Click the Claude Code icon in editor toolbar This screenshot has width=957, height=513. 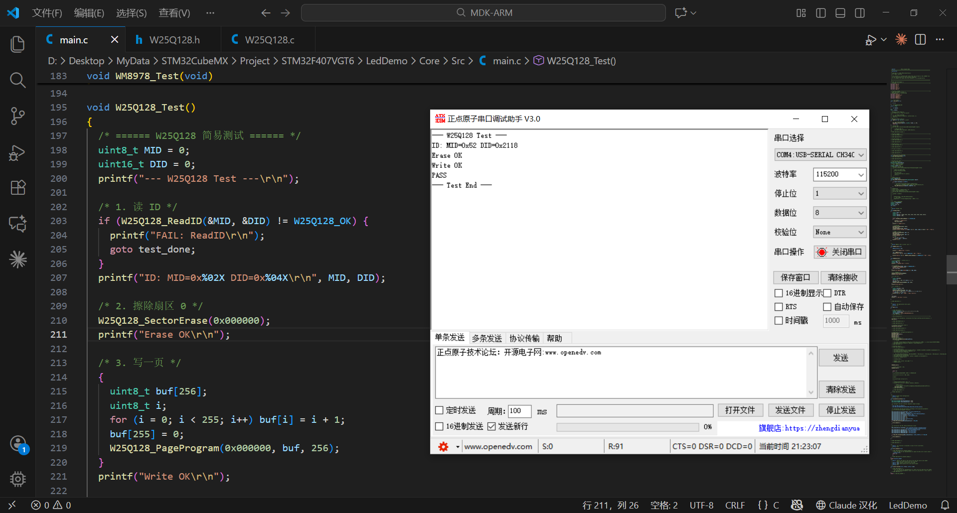pyautogui.click(x=901, y=39)
